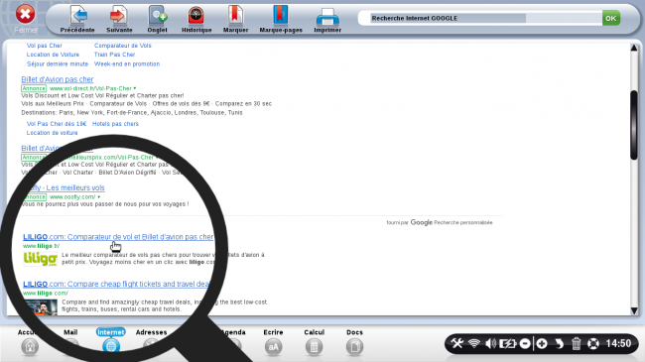645x362 pixels.
Task: Go back with the Précédente arrow icon
Action: 77,16
